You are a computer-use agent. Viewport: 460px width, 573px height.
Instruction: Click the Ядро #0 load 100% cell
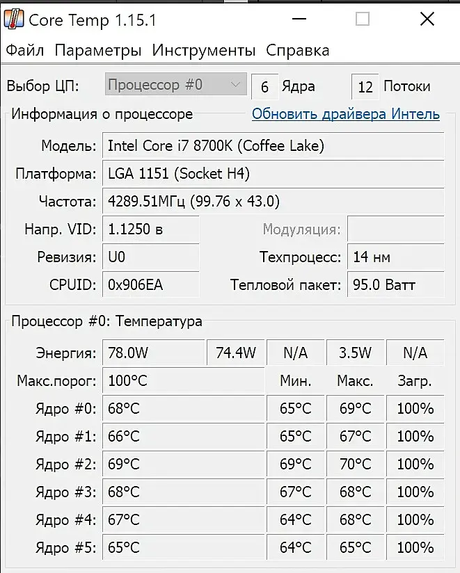(415, 409)
